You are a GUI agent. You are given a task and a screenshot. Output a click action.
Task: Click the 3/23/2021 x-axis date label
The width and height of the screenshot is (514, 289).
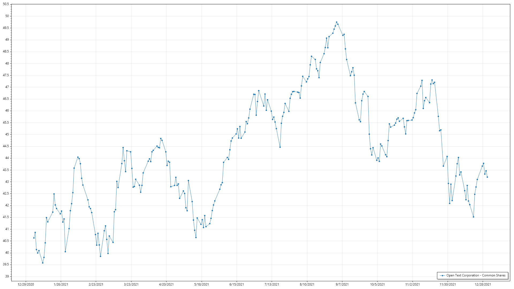(131, 284)
